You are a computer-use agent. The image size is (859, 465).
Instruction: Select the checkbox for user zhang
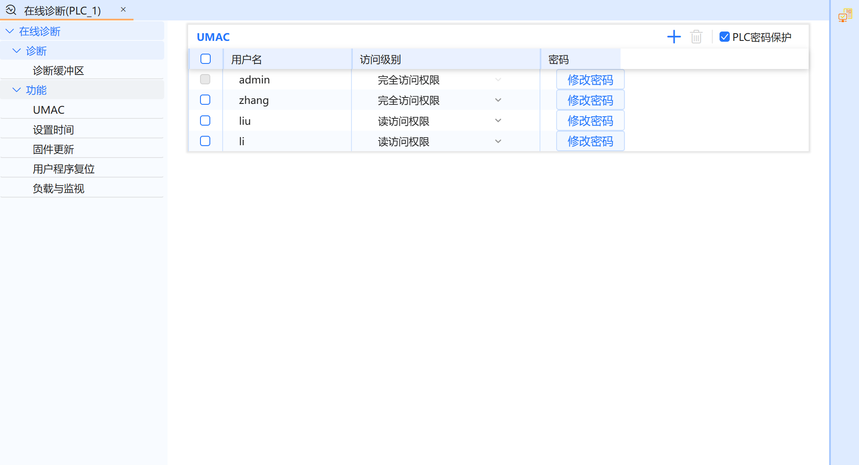(205, 100)
